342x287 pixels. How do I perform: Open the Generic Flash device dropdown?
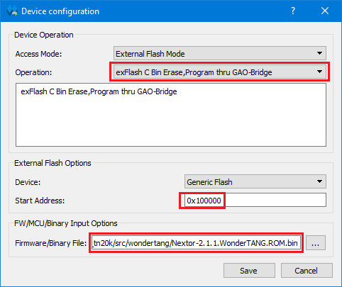tap(255, 181)
